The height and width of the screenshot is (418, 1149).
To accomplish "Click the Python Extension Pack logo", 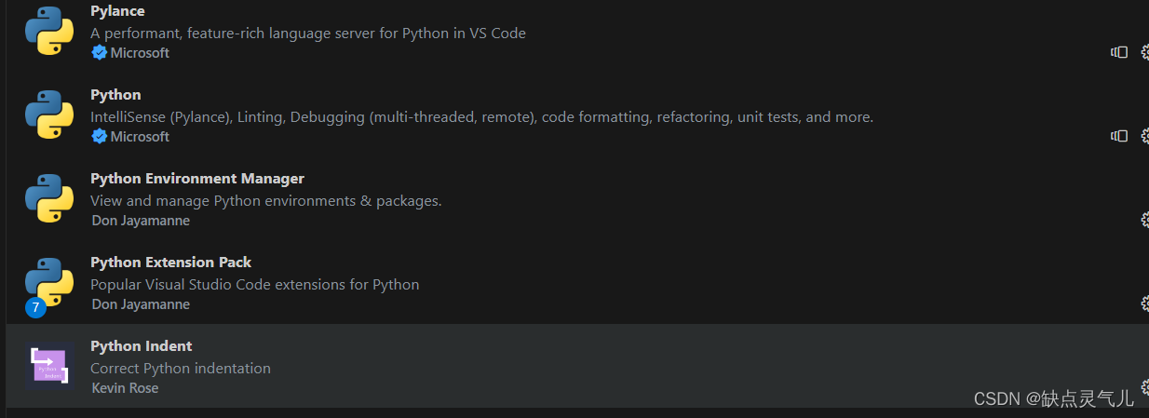I will coord(48,282).
